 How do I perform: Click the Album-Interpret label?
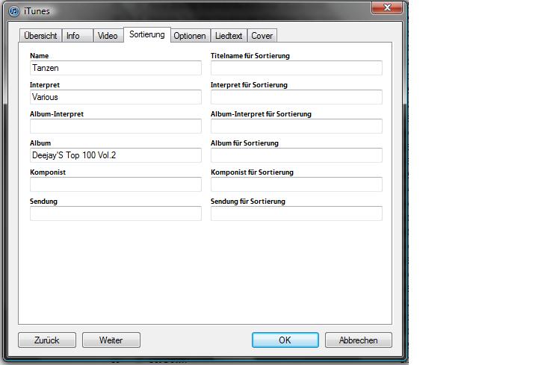[57, 113]
